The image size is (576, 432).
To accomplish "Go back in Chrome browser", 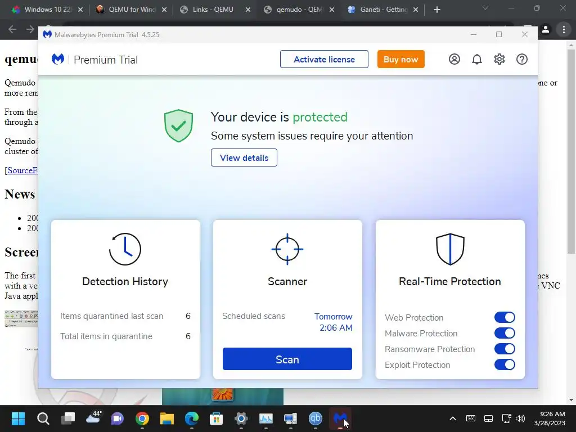I will (12, 29).
